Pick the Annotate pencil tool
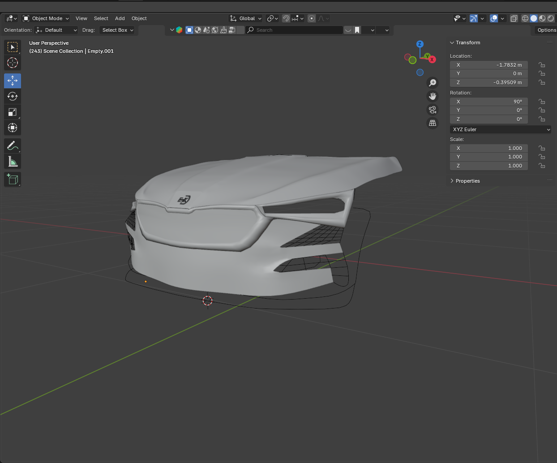557x463 pixels. tap(13, 146)
